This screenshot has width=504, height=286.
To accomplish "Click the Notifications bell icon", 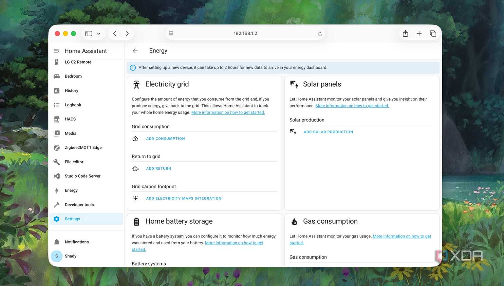I will point(57,242).
